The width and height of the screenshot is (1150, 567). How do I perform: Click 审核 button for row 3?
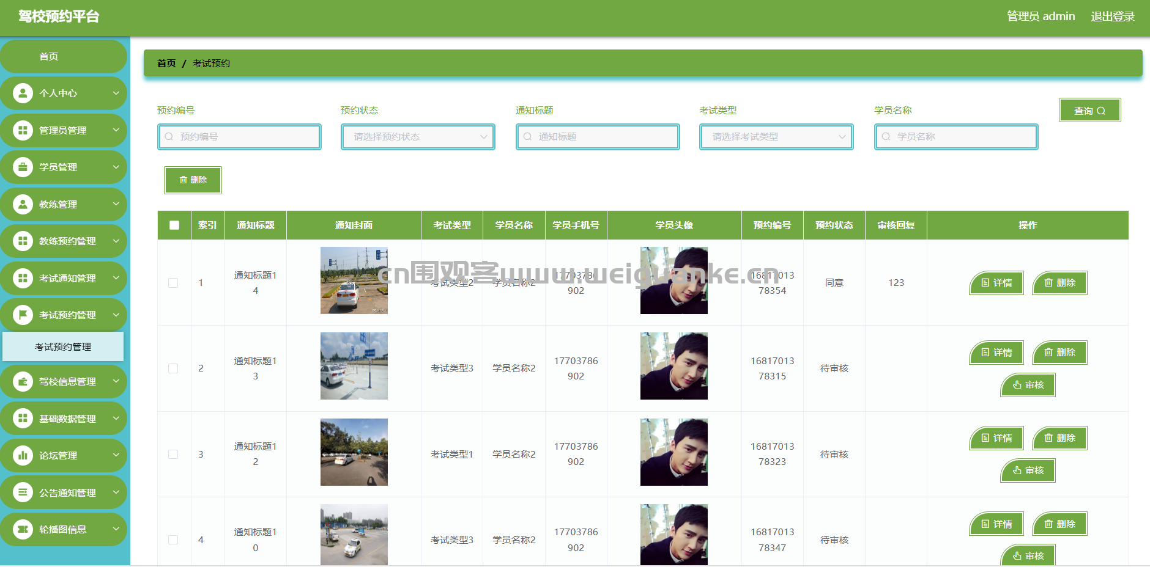tap(1028, 470)
